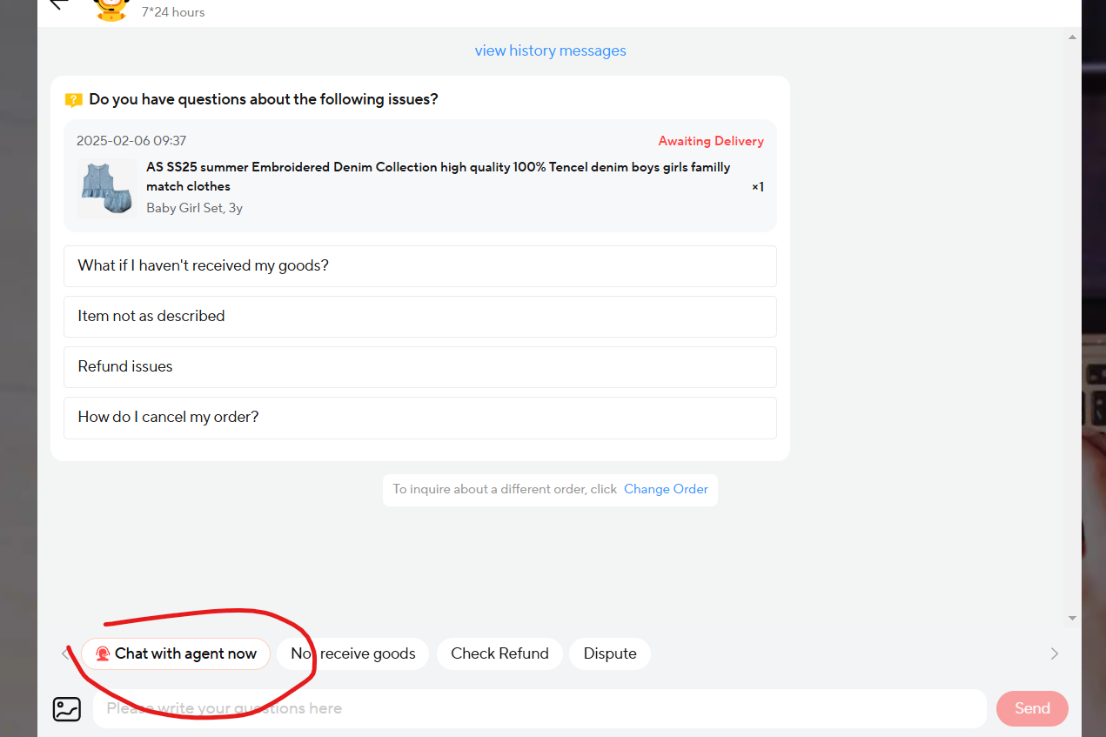Open the image upload icon
Viewport: 1106px width, 737px height.
coord(67,709)
